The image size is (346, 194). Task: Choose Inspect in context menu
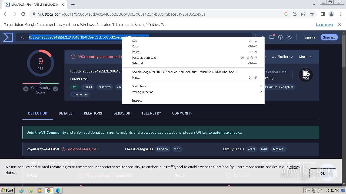tap(193, 101)
